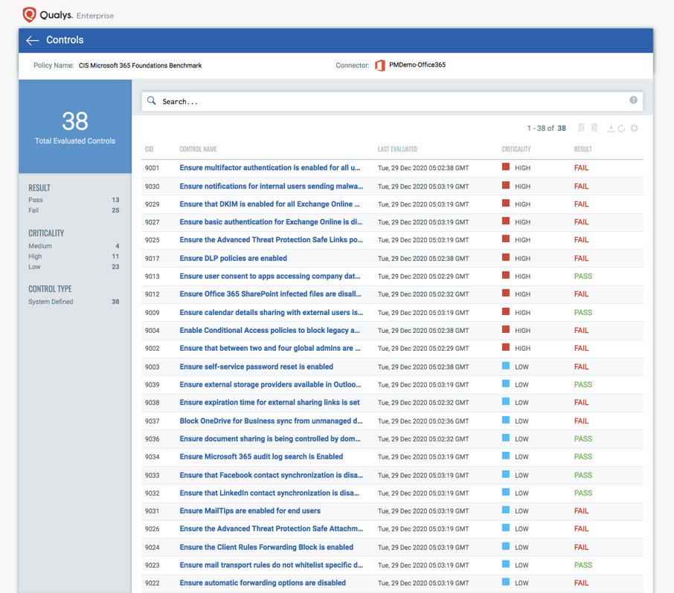
Task: Sort by CID column header
Action: (149, 149)
